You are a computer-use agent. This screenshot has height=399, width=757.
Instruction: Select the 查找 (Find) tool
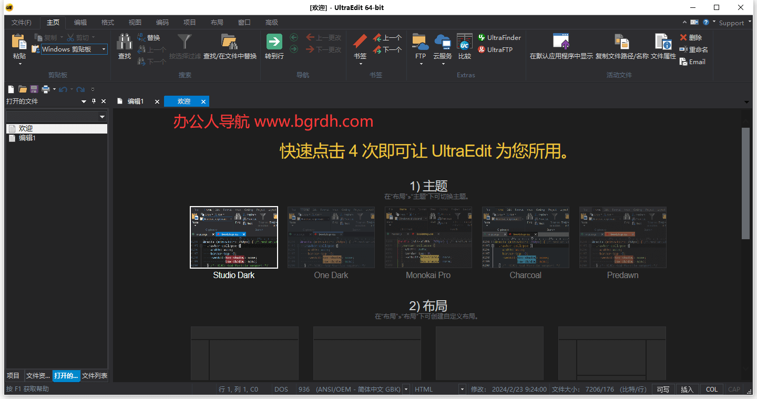click(124, 46)
